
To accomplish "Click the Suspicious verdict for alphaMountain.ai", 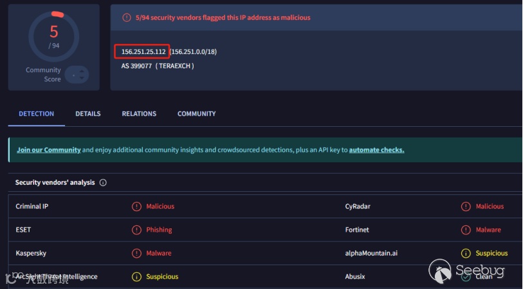I will (491, 254).
